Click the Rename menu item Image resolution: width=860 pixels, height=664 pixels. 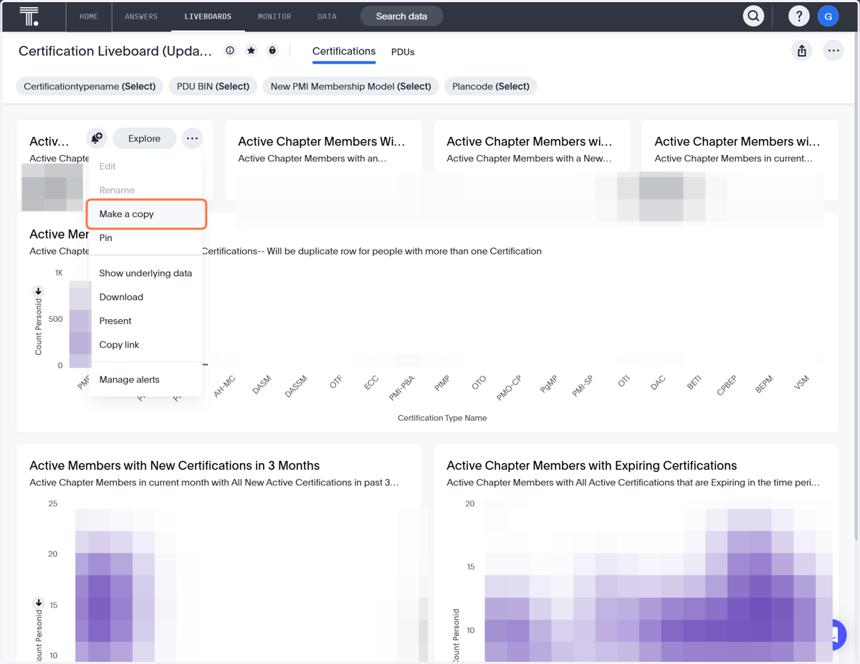(145, 190)
